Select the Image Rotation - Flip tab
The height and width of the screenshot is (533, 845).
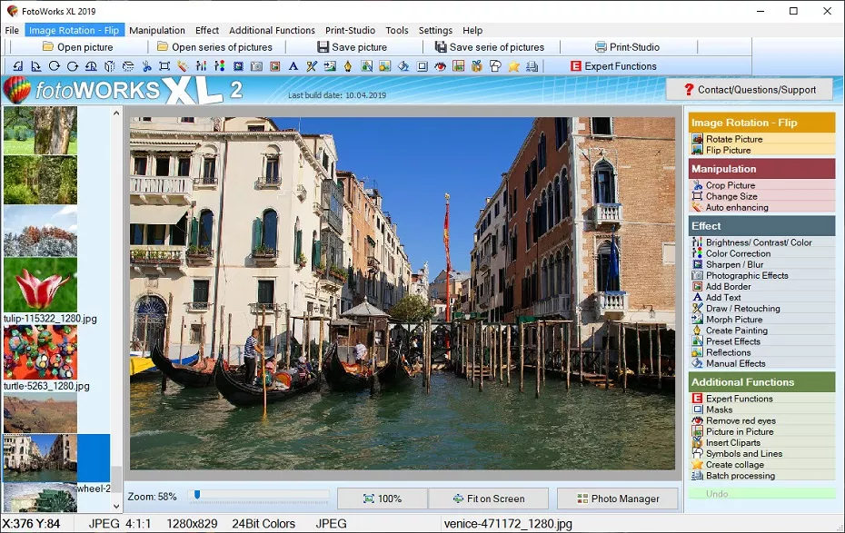75,30
